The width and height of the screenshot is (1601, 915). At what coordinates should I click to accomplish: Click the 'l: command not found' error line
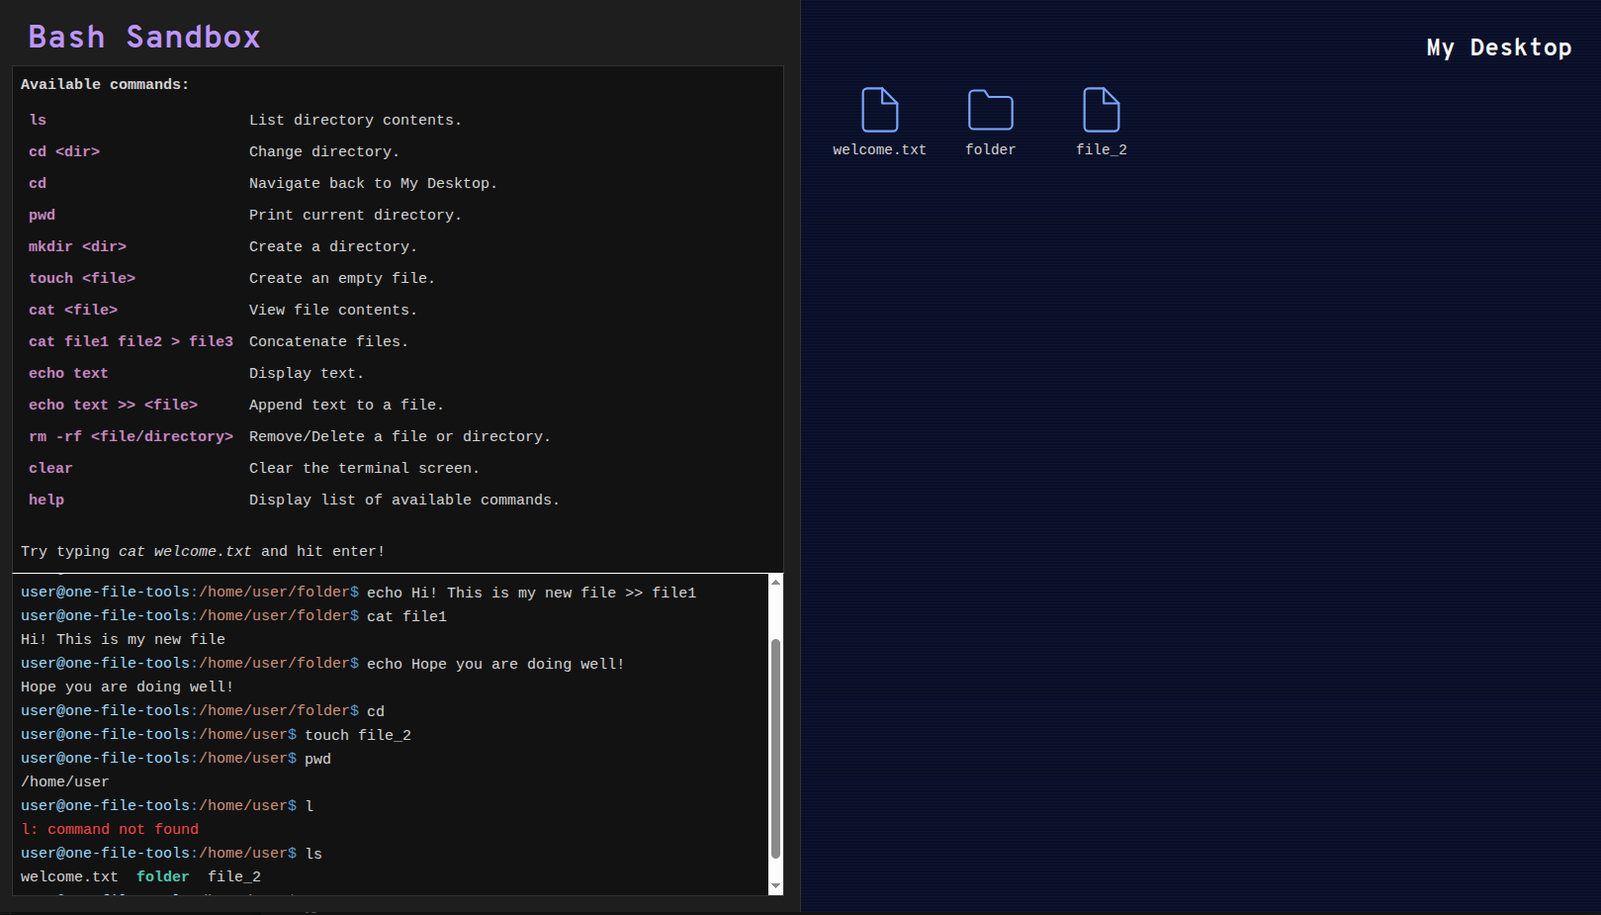pos(110,829)
